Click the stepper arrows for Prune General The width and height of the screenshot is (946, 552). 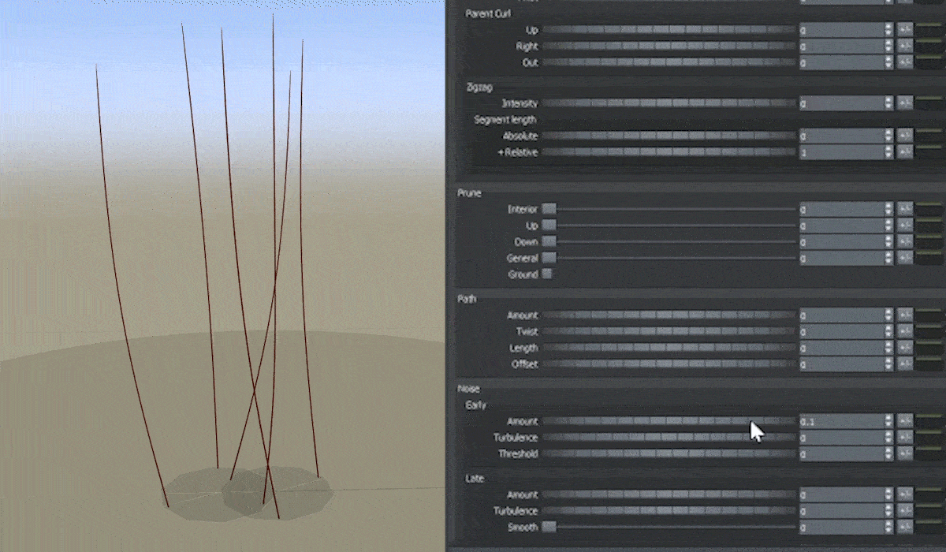pyautogui.click(x=888, y=258)
